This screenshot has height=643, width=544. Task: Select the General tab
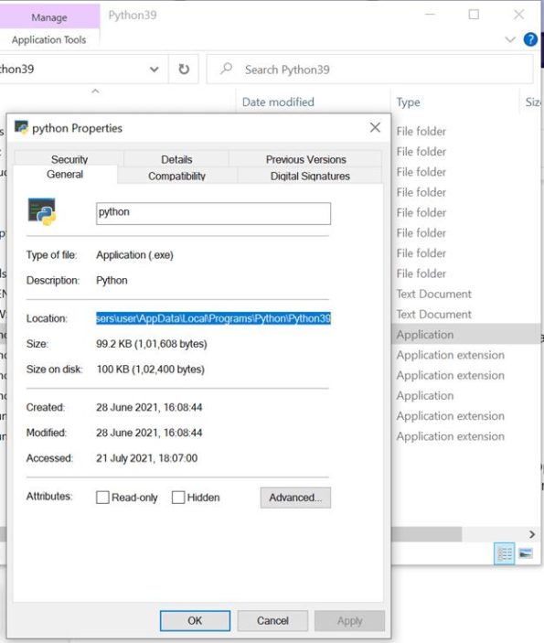click(65, 175)
